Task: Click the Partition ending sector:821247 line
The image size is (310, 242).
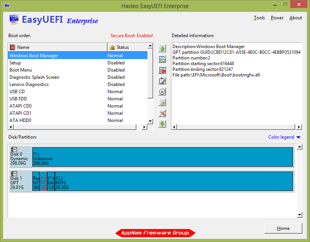Action: tap(202, 69)
